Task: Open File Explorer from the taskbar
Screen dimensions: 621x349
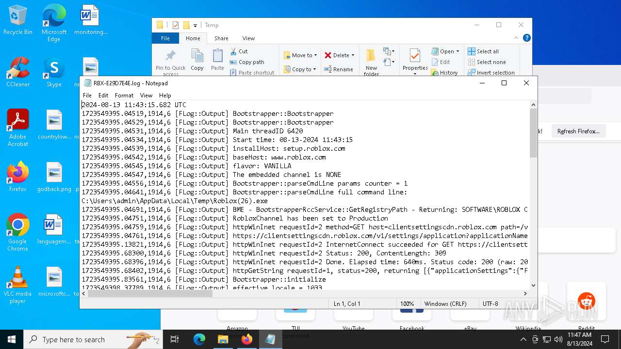Action: click(223, 339)
